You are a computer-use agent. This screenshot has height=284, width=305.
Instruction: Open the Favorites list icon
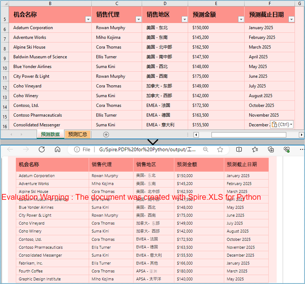[255, 149]
